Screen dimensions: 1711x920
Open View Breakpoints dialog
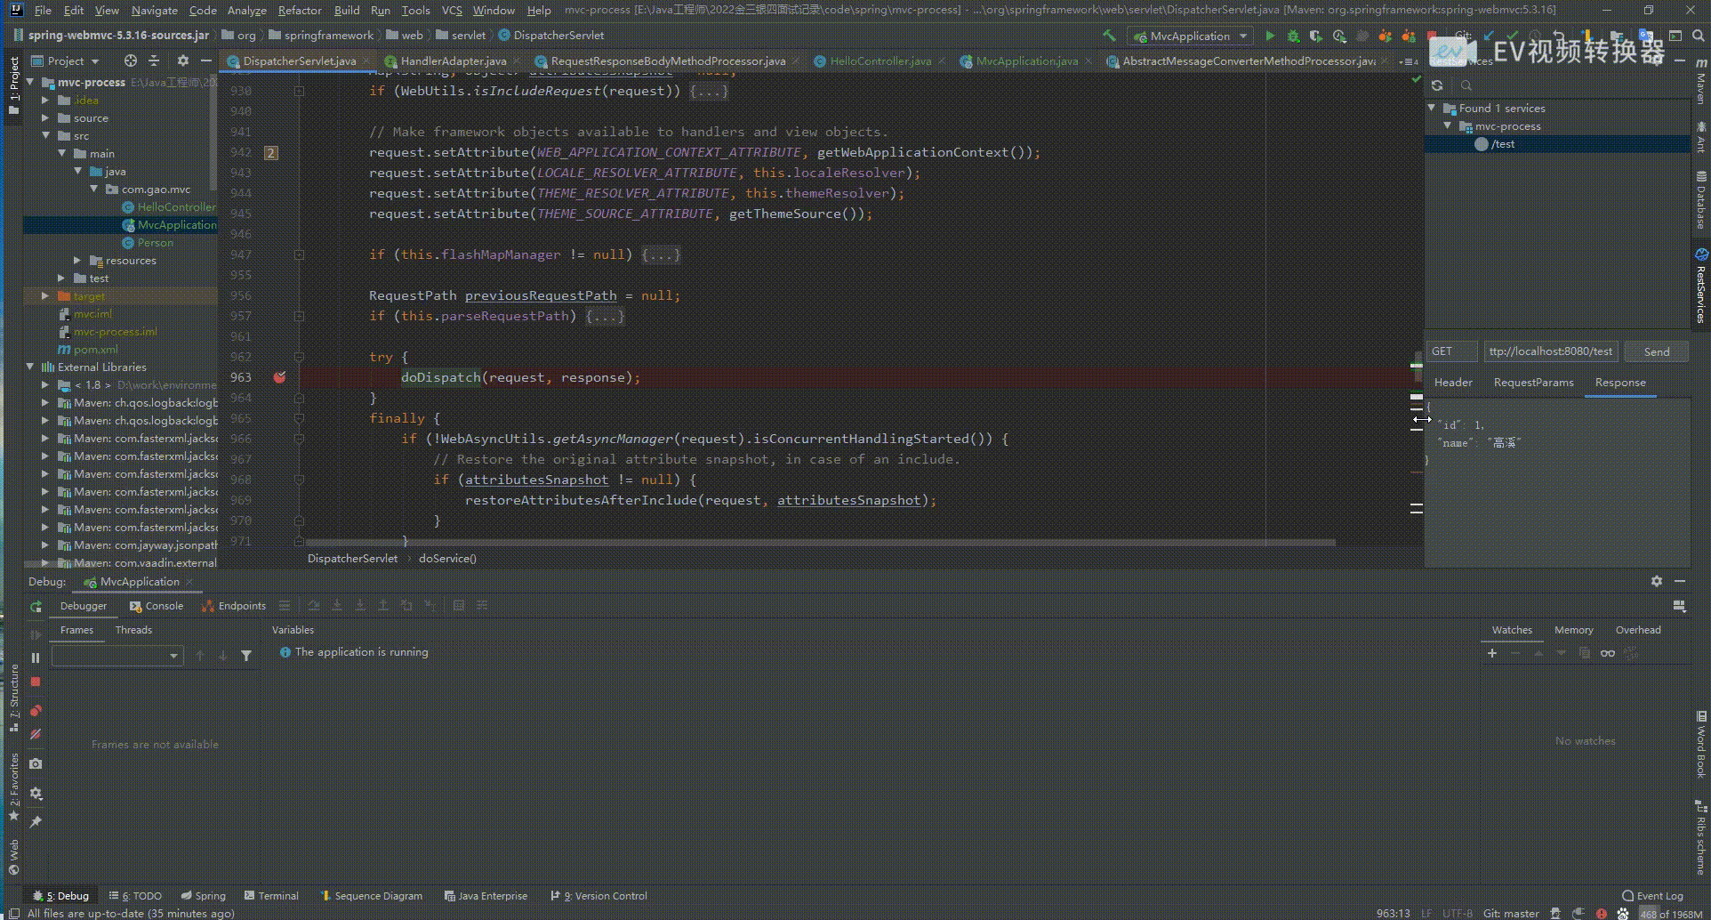click(36, 710)
